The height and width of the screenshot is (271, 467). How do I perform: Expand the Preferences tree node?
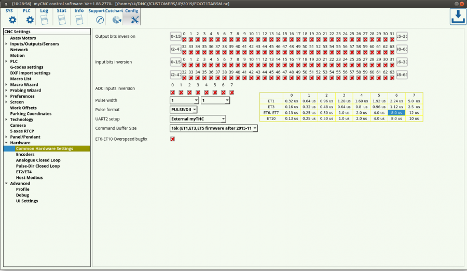(x=6, y=96)
